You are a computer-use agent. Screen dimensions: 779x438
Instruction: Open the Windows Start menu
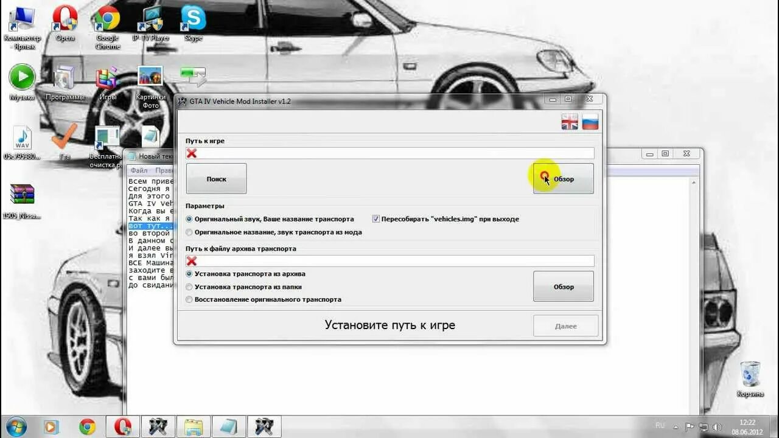click(16, 426)
